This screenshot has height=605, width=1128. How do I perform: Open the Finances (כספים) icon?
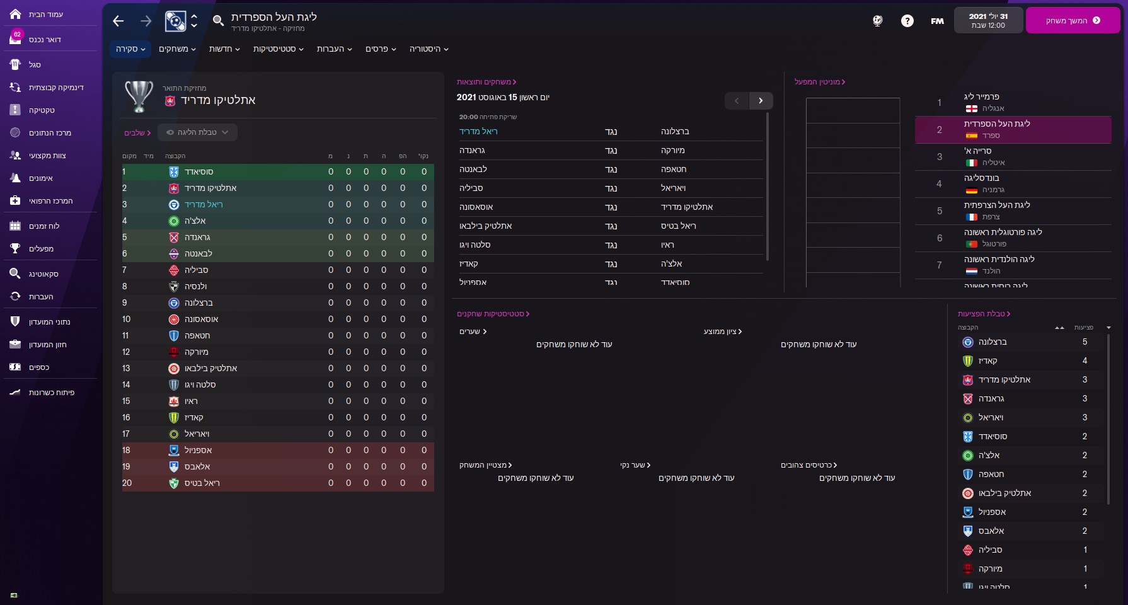[16, 367]
